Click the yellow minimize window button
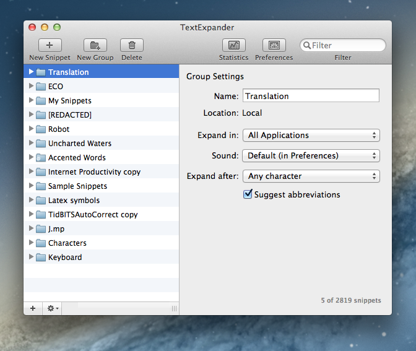The width and height of the screenshot is (416, 351). point(45,27)
